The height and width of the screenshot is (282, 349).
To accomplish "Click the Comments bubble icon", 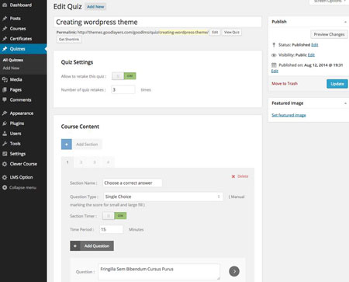I will (5, 99).
